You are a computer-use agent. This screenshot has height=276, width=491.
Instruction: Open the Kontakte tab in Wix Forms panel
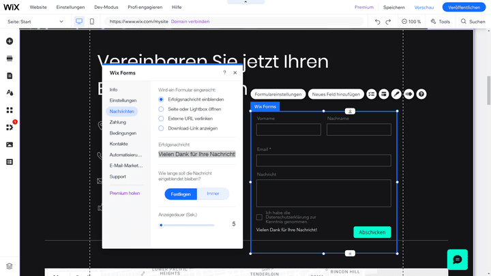coord(119,144)
